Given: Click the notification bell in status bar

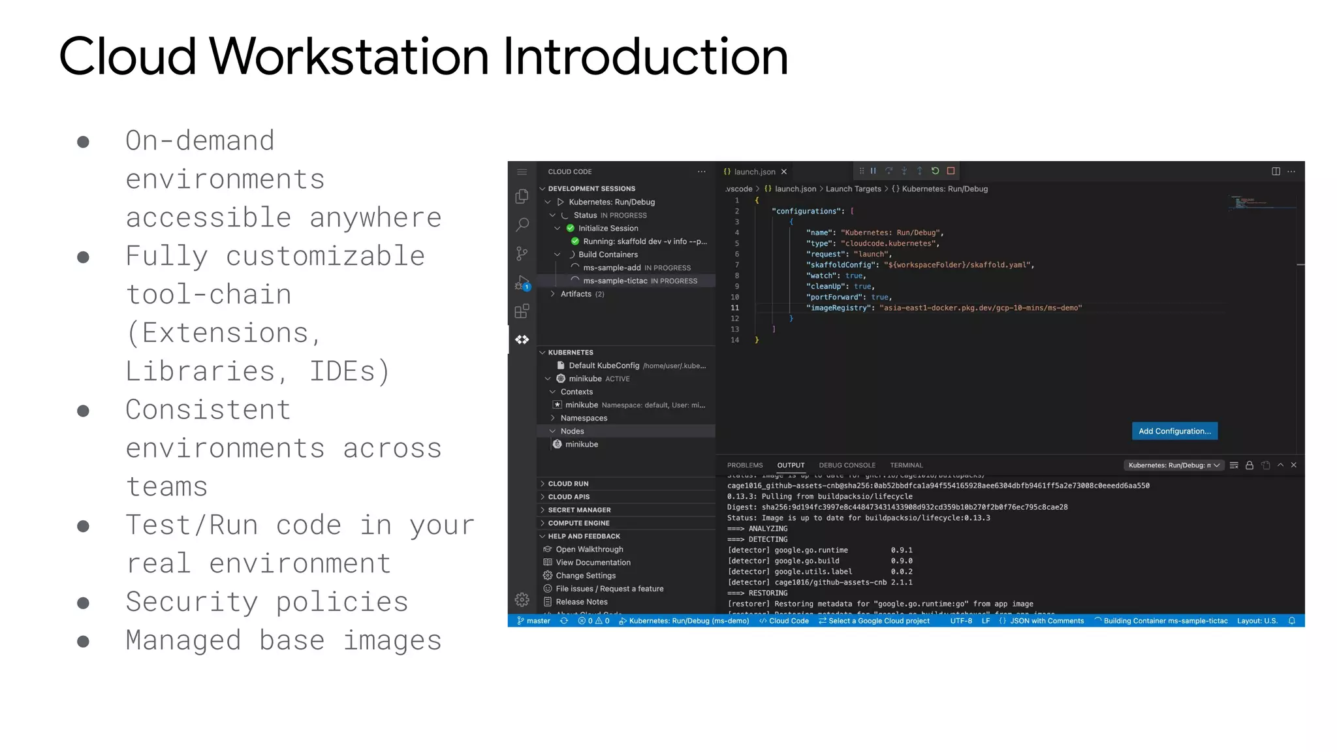Looking at the screenshot, I should coord(1291,621).
